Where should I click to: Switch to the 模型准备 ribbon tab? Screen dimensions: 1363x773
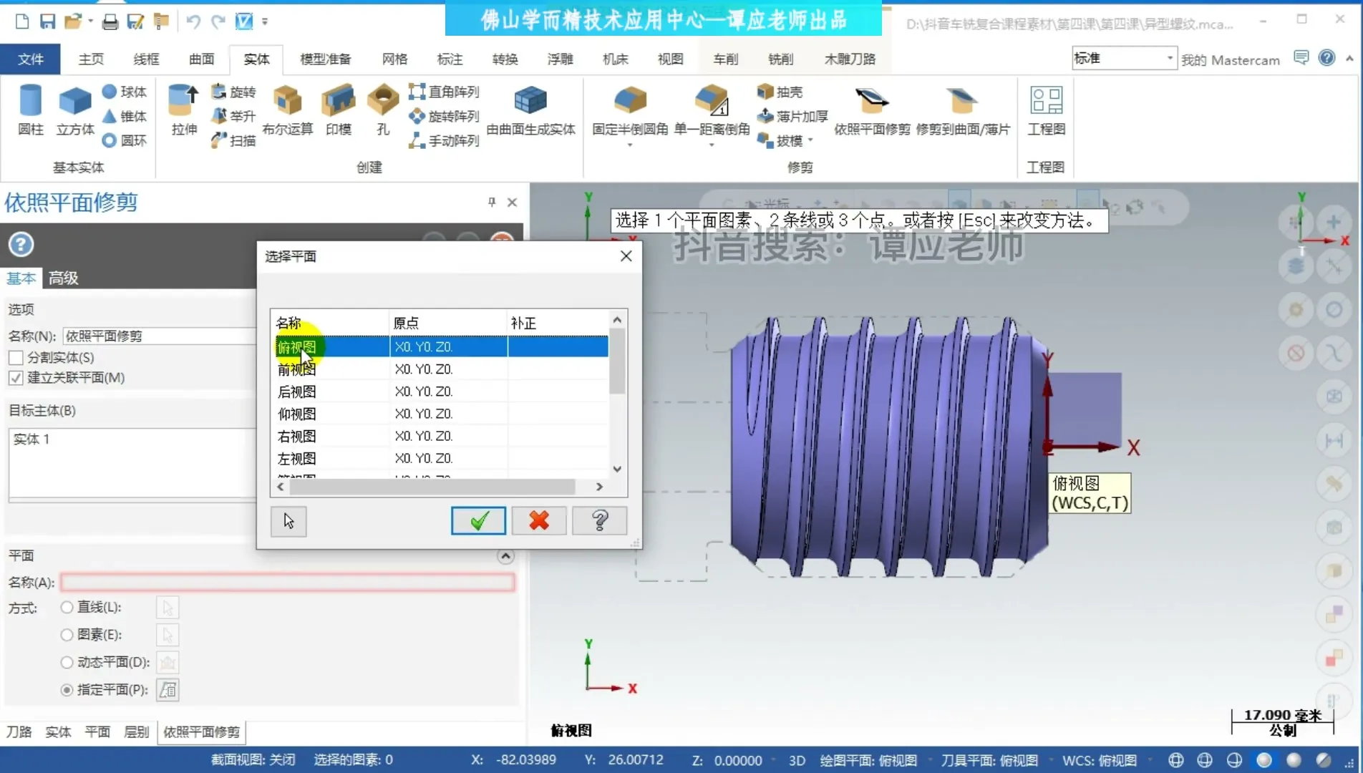pyautogui.click(x=326, y=59)
